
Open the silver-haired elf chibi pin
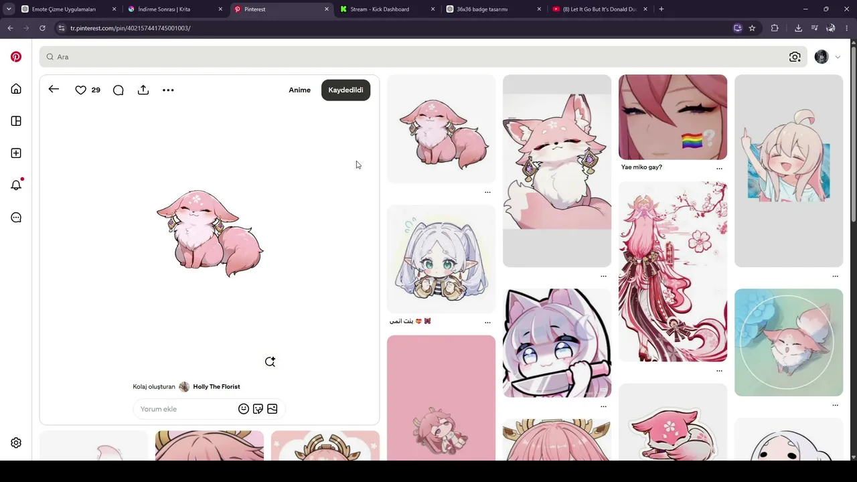pyautogui.click(x=441, y=259)
